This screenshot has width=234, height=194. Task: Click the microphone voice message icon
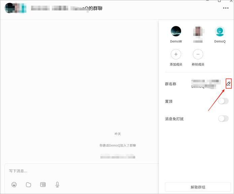(57, 185)
